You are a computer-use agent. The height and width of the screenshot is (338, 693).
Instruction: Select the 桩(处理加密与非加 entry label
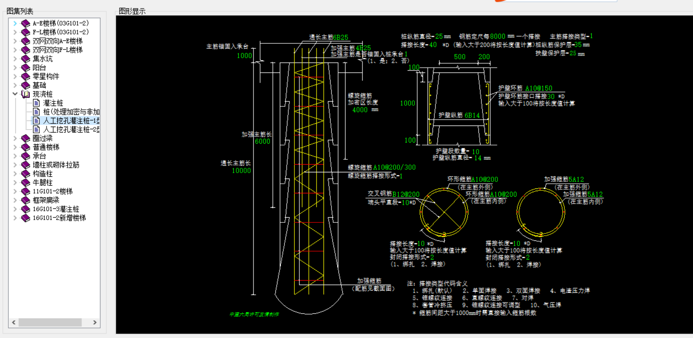[71, 112]
